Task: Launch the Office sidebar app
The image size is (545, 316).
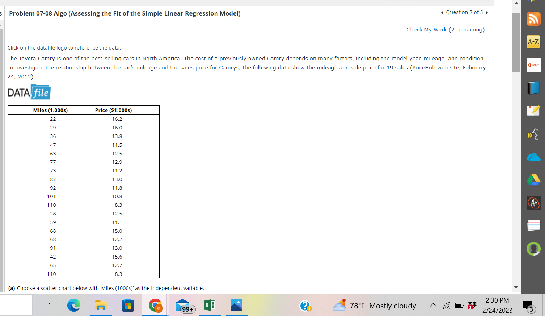Action: (x=533, y=65)
